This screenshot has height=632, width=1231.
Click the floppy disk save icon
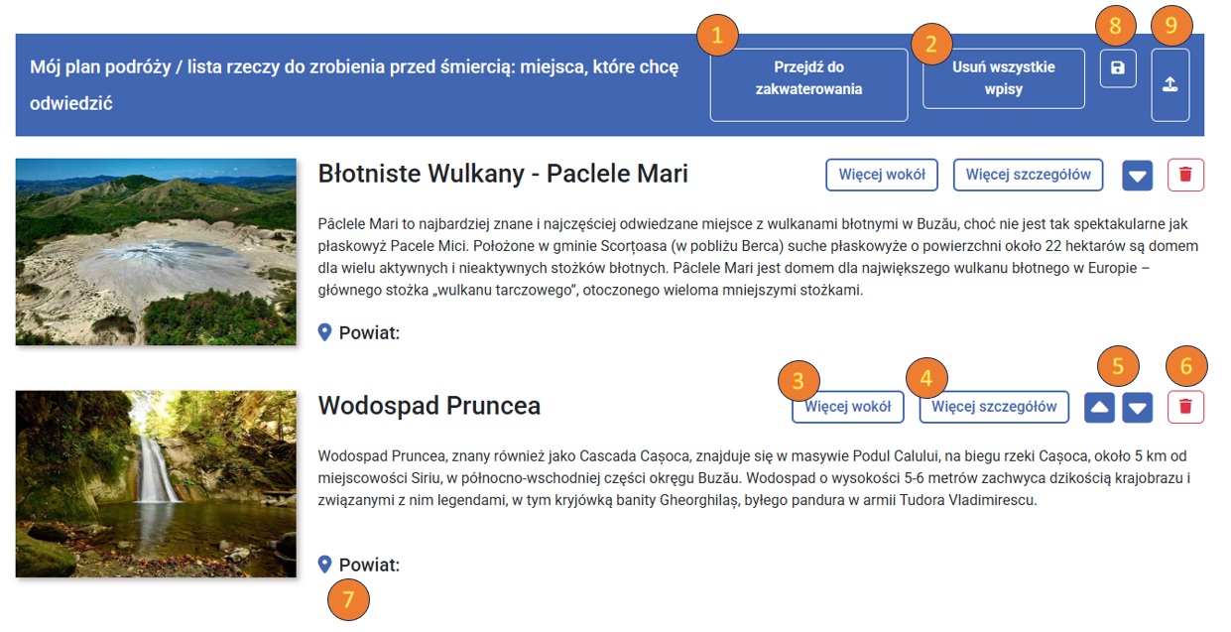(1118, 68)
